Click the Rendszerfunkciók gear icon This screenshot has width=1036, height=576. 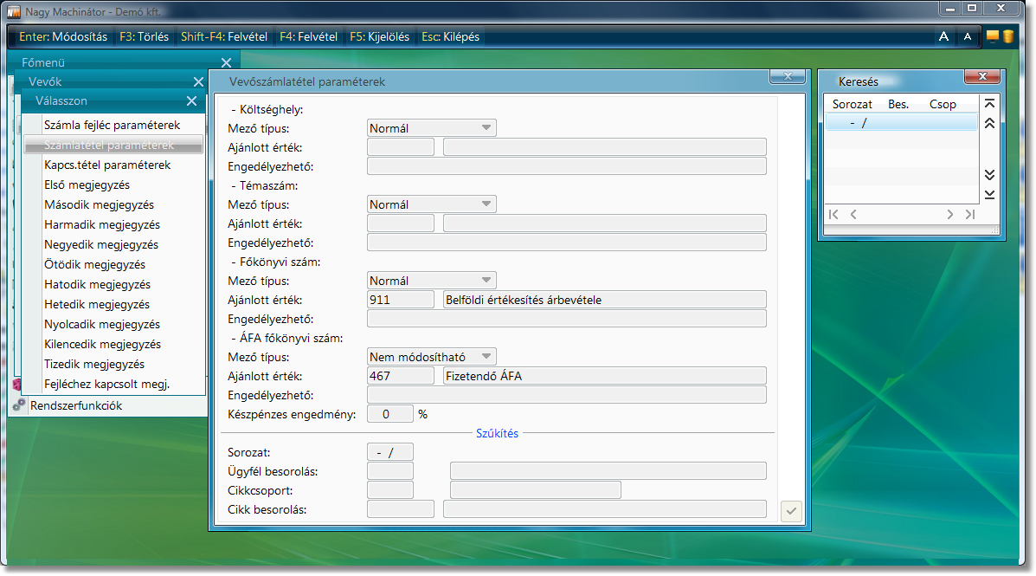tap(19, 405)
